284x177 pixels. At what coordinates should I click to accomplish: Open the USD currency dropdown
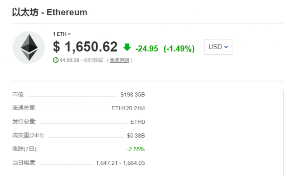coord(218,47)
